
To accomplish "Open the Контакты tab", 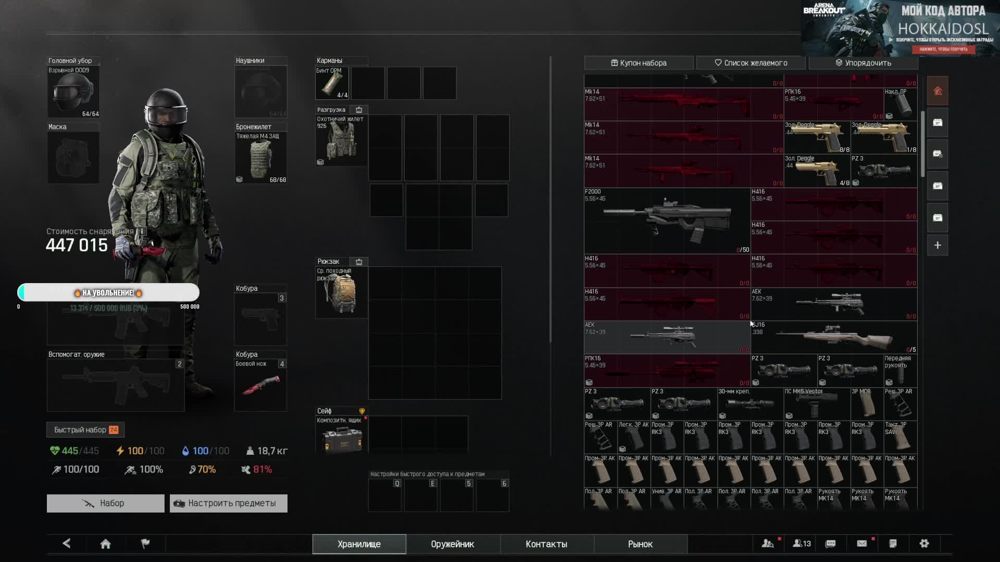I will click(x=546, y=544).
